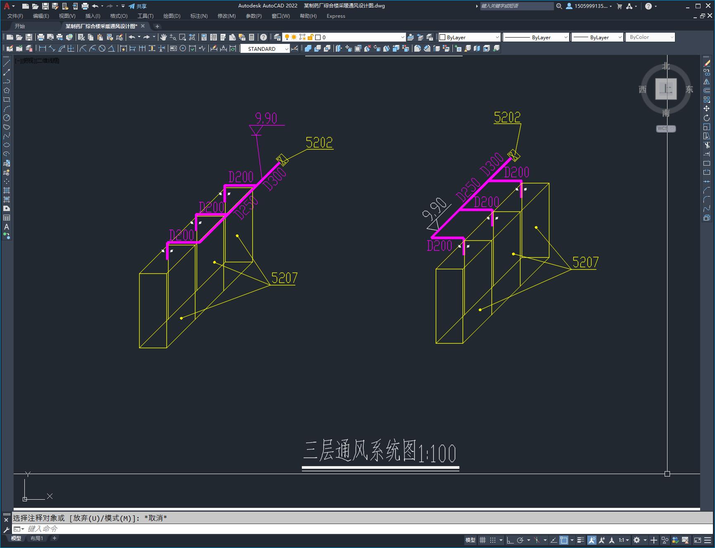This screenshot has height=548, width=715.
Task: Select the Mirror modify tool
Action: tap(707, 81)
